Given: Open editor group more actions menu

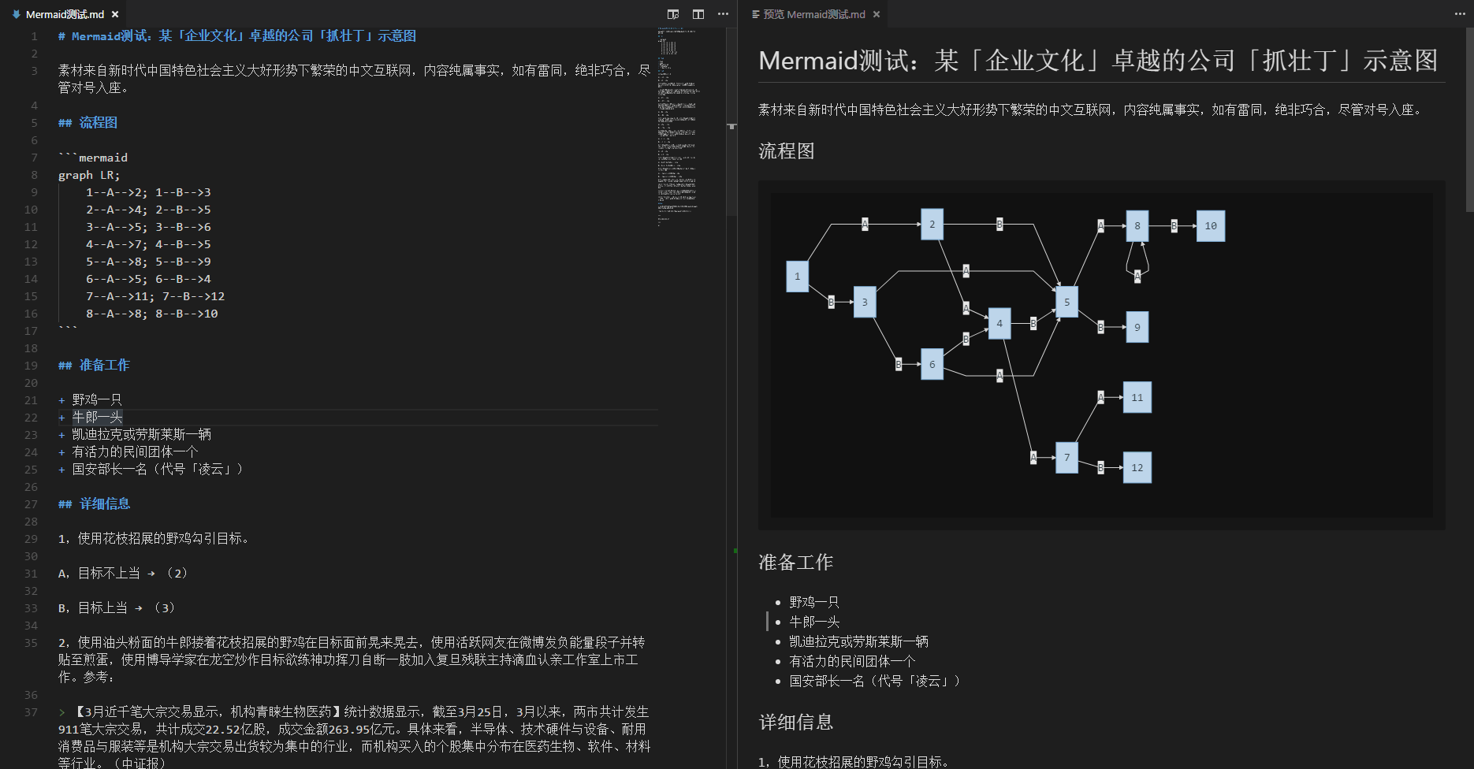Looking at the screenshot, I should [x=723, y=14].
